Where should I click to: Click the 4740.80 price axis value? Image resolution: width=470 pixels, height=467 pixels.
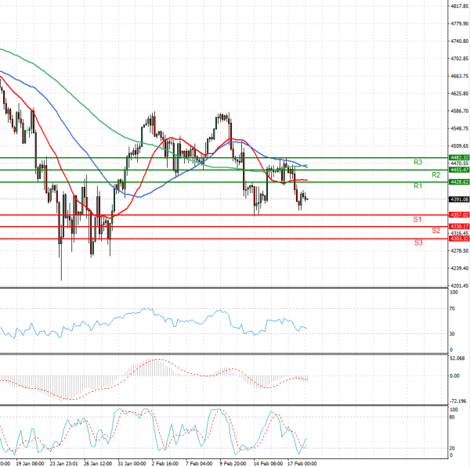pos(460,41)
